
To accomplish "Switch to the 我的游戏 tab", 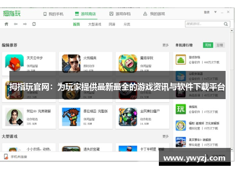I will point(154,14).
